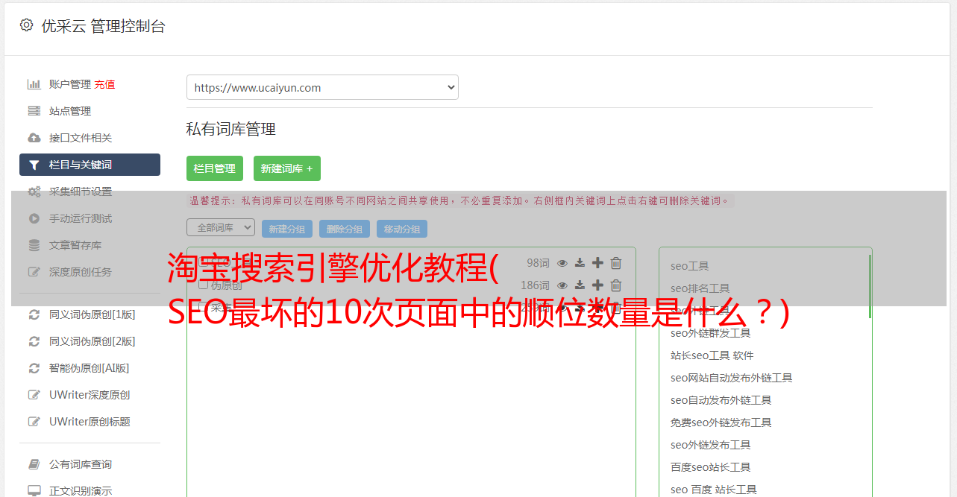The height and width of the screenshot is (497, 957).
Task: Select the keyword 站长seo工具 软件
Action: tap(712, 355)
